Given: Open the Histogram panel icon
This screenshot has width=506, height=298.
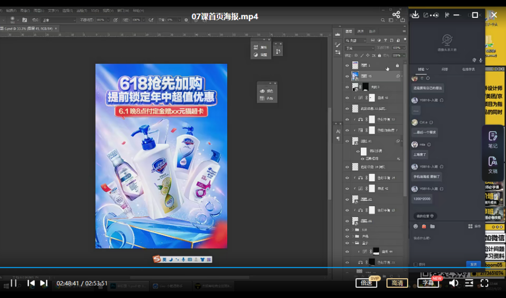Looking at the screenshot, I should point(337,34).
